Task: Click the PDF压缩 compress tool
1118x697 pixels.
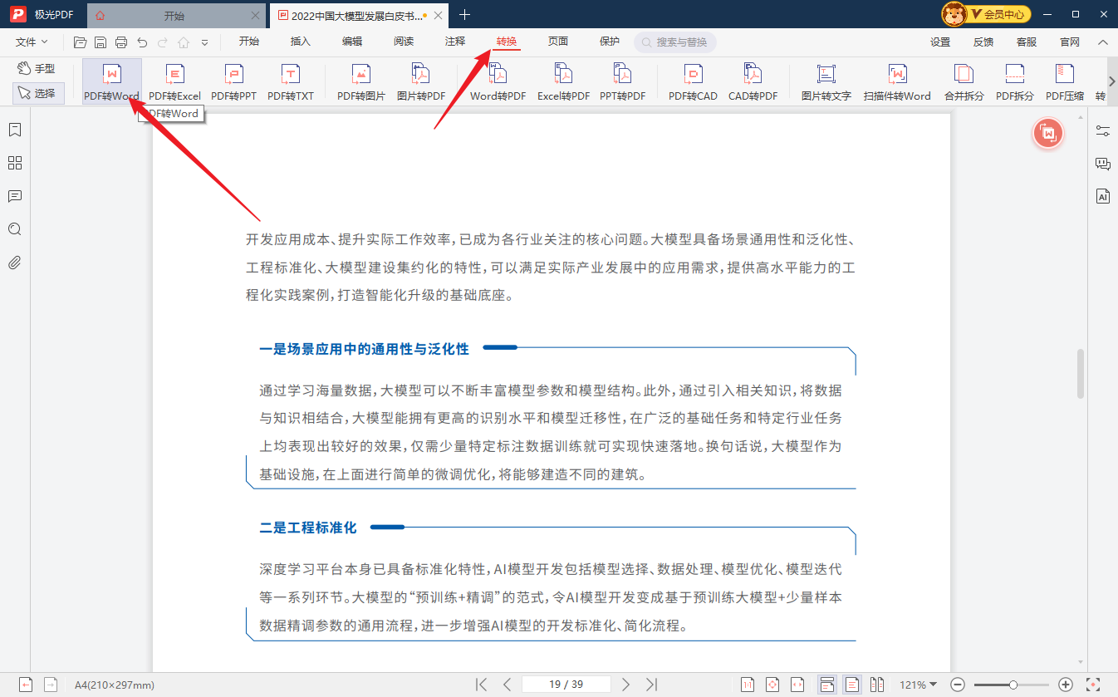Action: pos(1064,82)
